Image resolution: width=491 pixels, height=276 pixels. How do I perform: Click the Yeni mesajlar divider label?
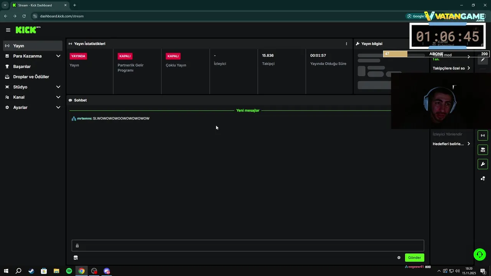[x=248, y=110]
